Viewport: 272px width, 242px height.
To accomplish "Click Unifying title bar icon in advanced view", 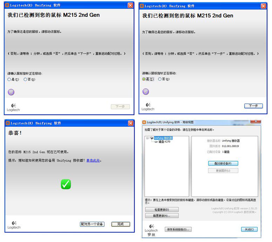I will pos(144,122).
